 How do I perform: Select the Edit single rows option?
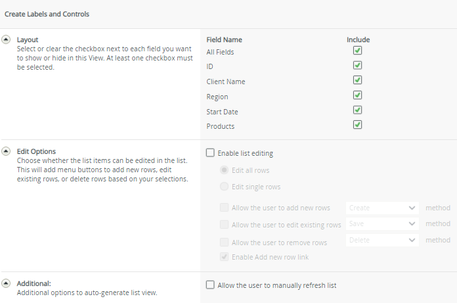click(225, 187)
